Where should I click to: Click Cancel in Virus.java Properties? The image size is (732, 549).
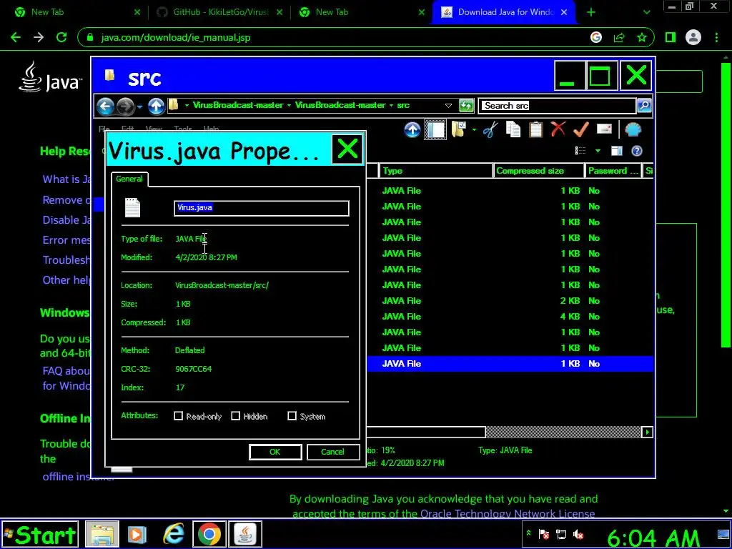coord(332,452)
